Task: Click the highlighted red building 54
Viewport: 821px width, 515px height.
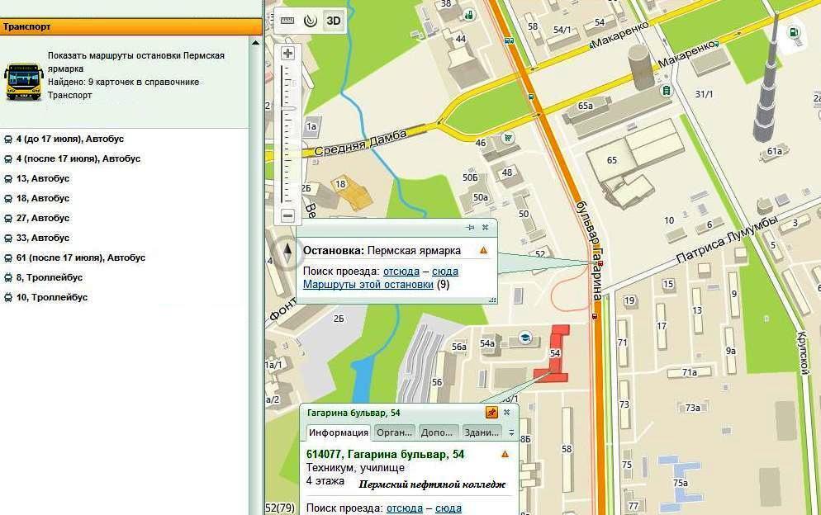Action: (554, 354)
